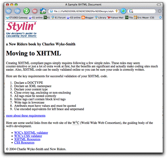The image size is (167, 158).
Task: Open the Yahoo! Mail bookmark
Action: click(x=116, y=18)
